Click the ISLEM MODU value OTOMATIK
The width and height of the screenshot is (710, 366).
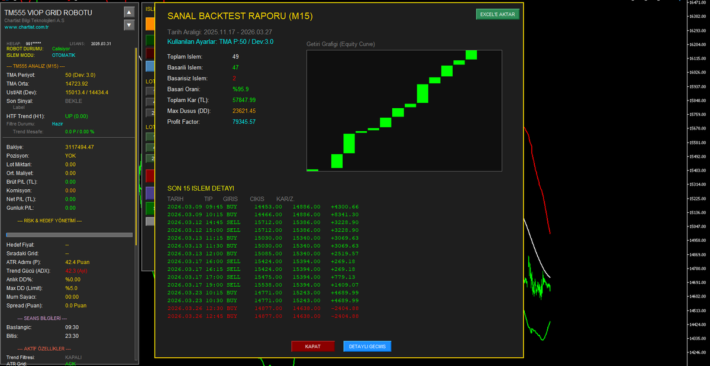(x=64, y=55)
